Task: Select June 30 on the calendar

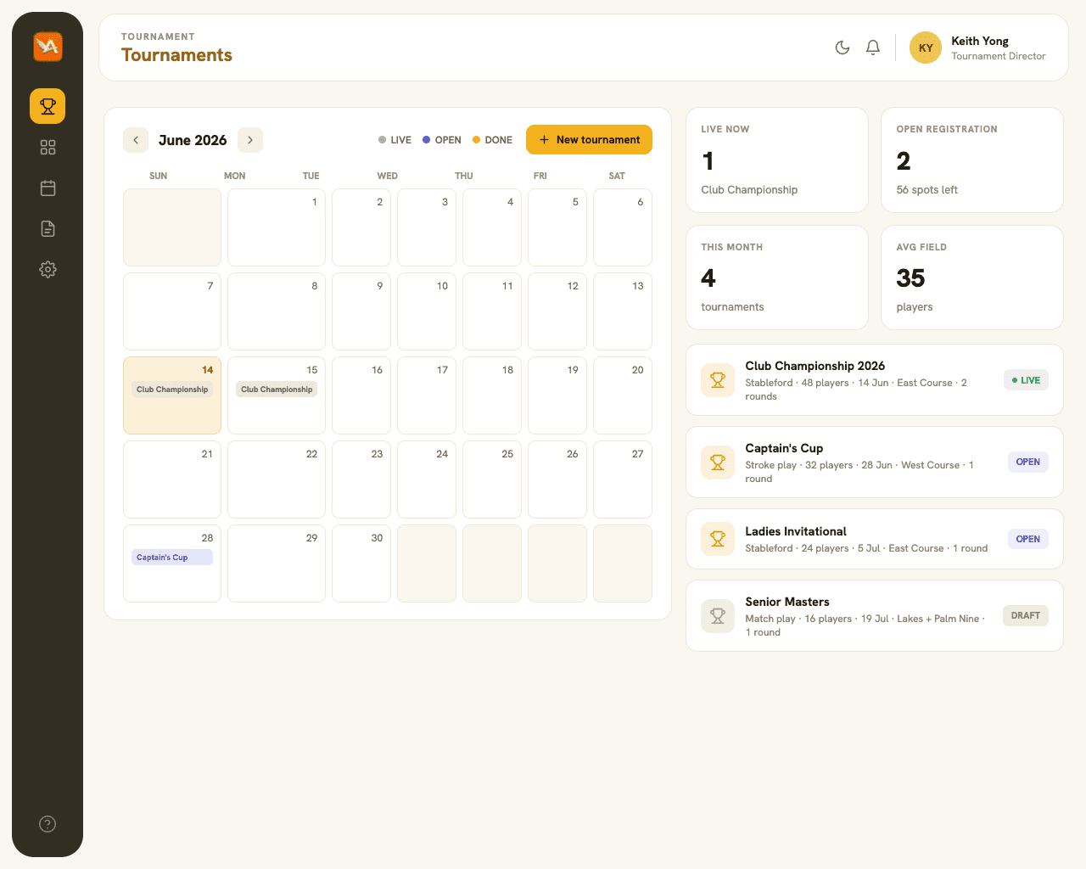Action: coord(361,563)
